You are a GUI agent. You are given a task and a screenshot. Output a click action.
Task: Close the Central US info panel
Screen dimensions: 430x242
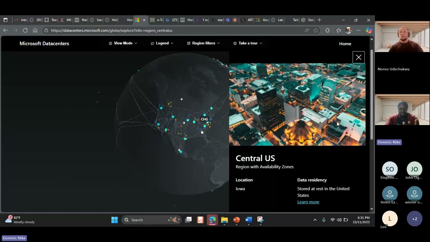pos(358,57)
